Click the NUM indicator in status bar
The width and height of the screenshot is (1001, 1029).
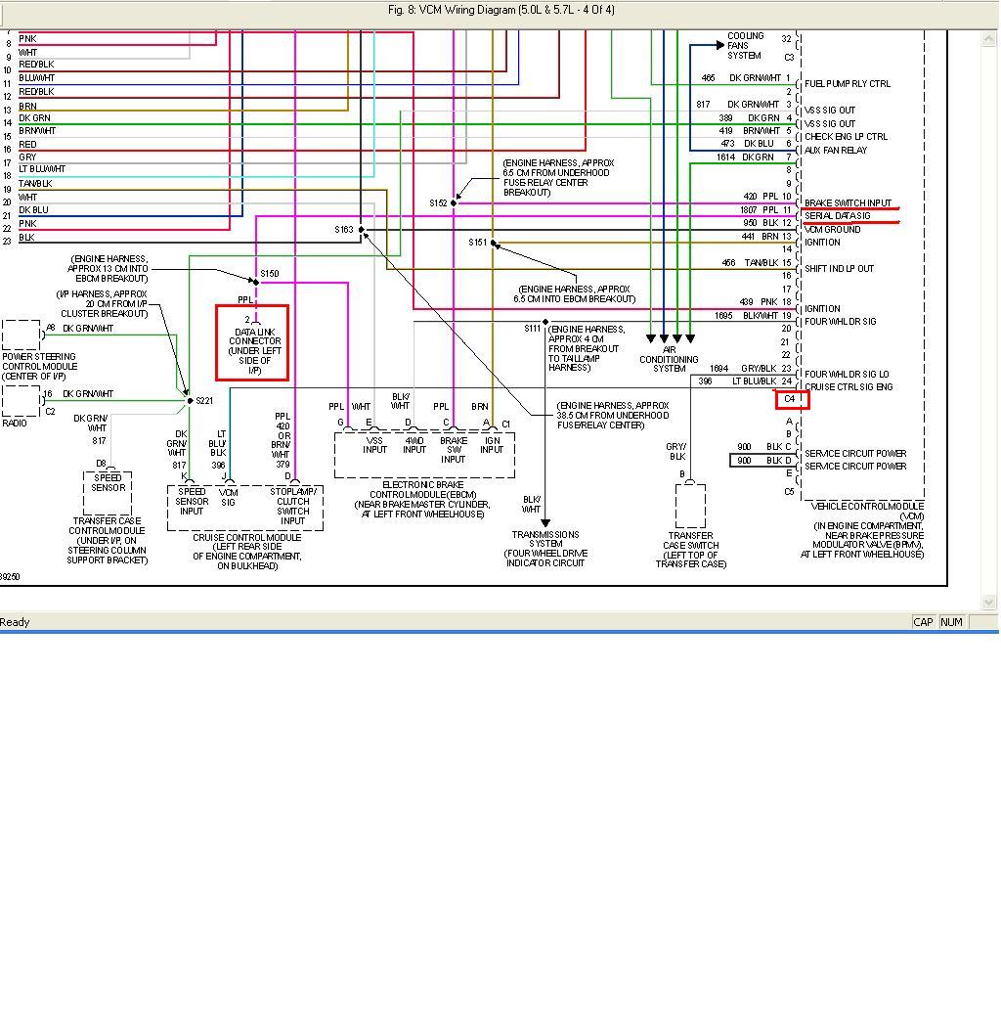point(951,622)
